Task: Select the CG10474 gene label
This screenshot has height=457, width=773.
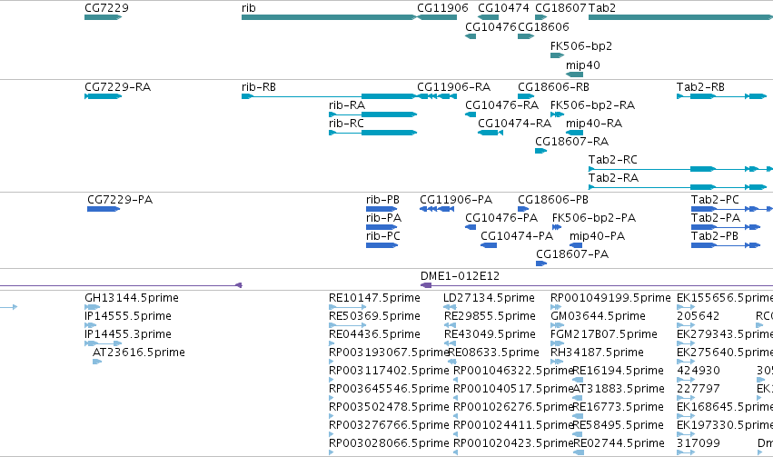Action: 503,8
